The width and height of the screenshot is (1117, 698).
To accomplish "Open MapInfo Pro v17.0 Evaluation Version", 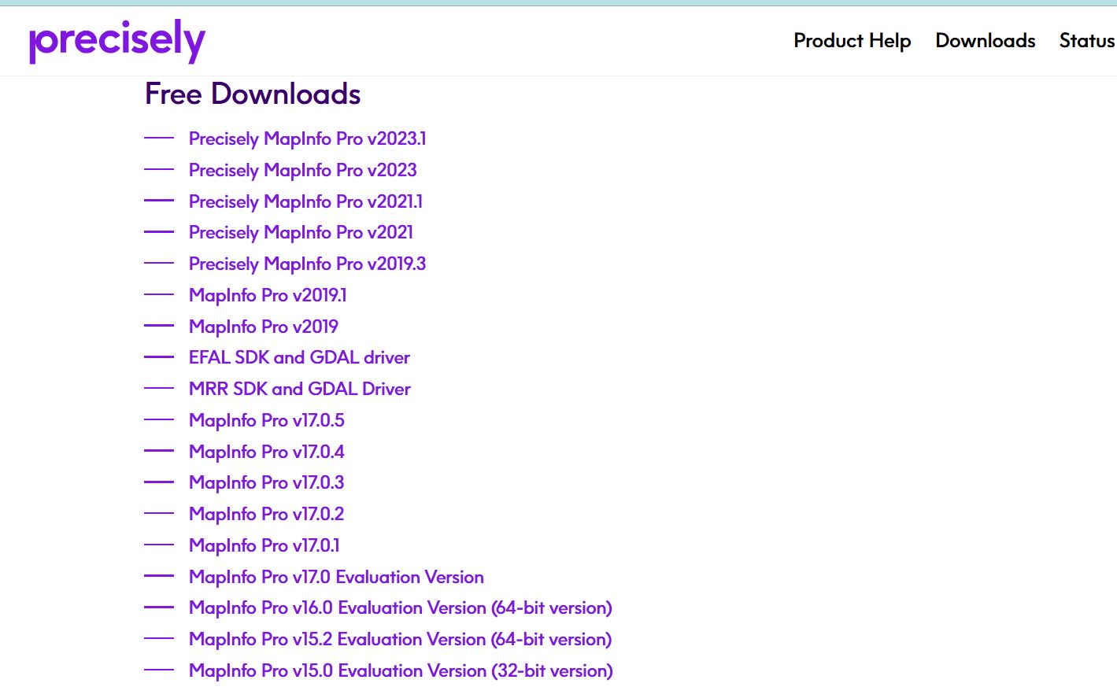I will point(336,577).
